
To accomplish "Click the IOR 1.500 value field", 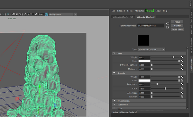I will point(144,88).
